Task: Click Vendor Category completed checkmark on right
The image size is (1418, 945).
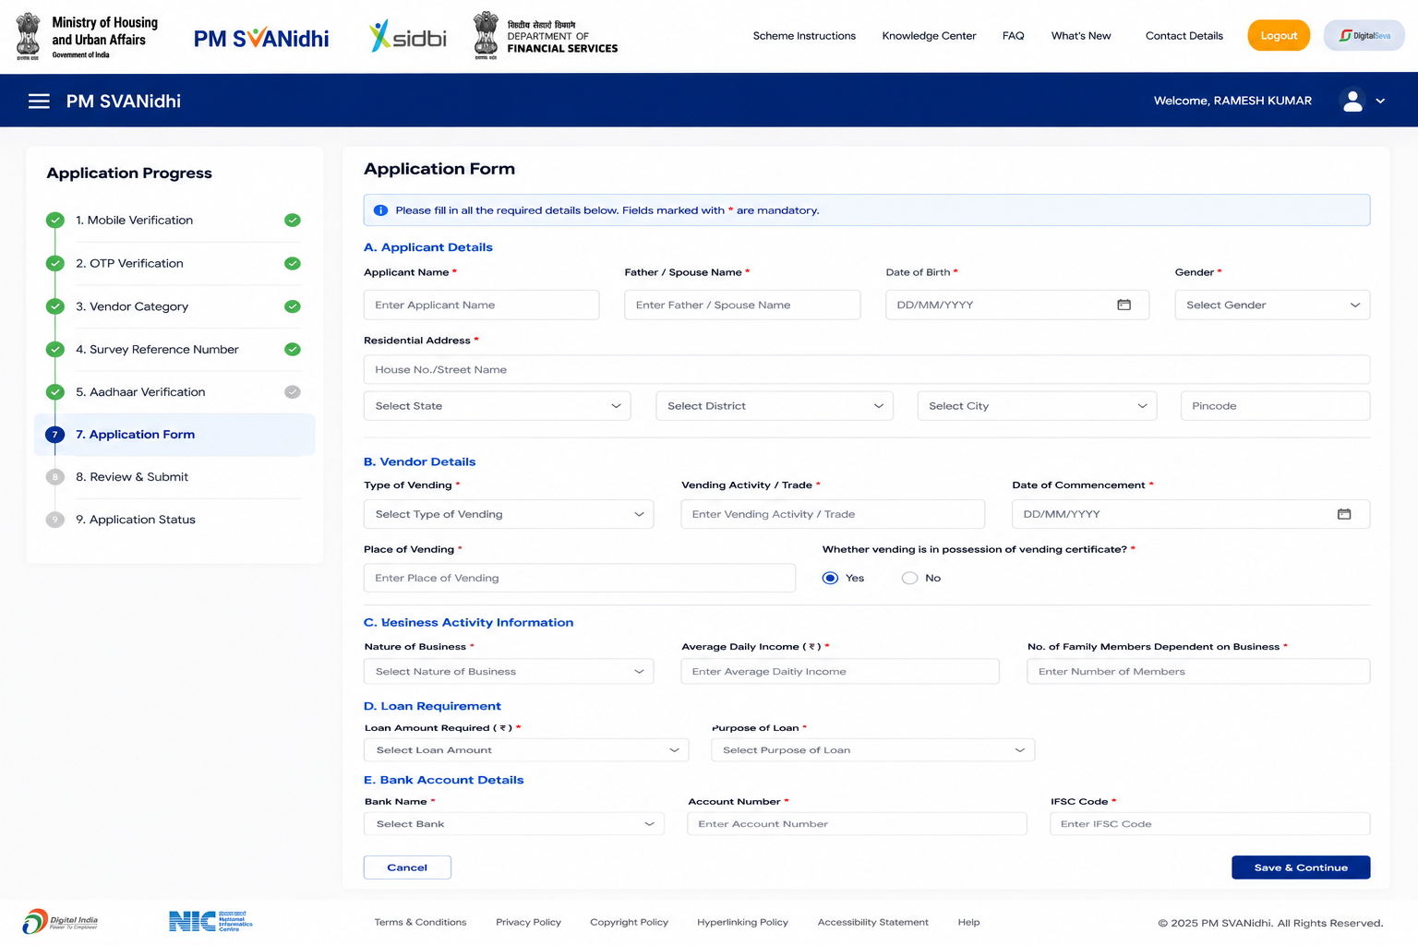Action: point(293,306)
